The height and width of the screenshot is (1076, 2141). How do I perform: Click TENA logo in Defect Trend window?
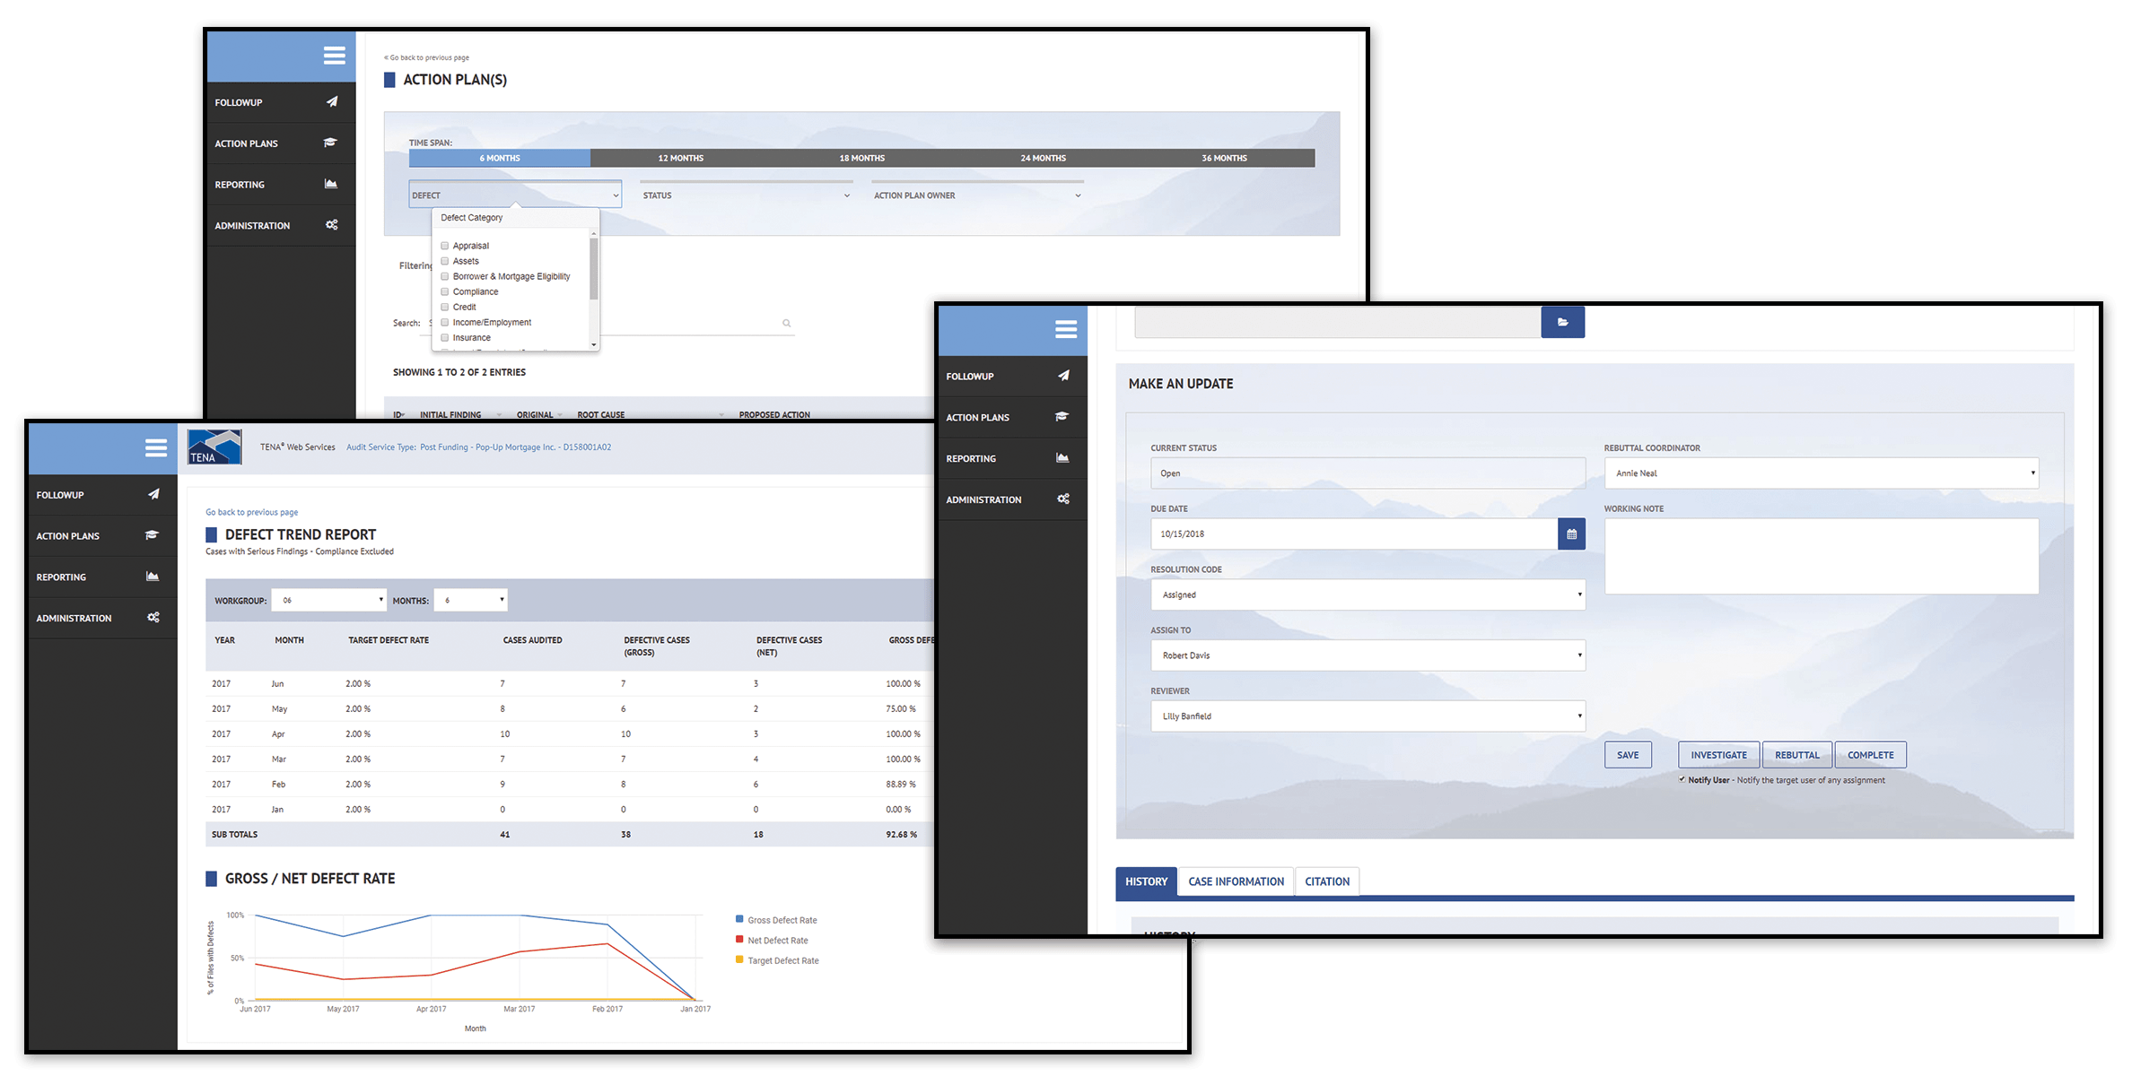point(214,447)
